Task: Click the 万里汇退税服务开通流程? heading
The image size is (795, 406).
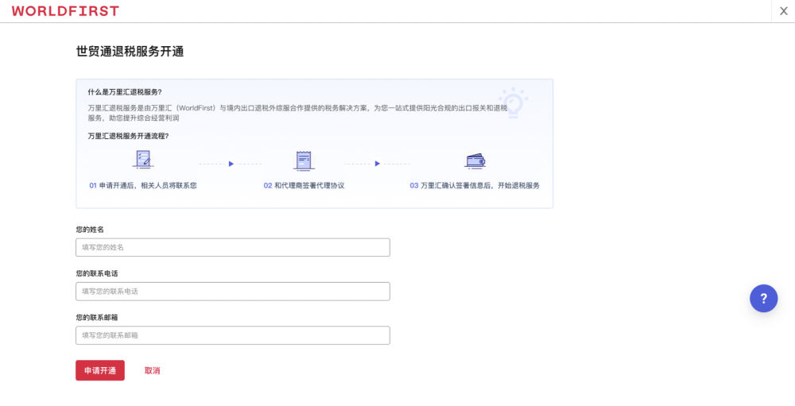Action: click(128, 136)
